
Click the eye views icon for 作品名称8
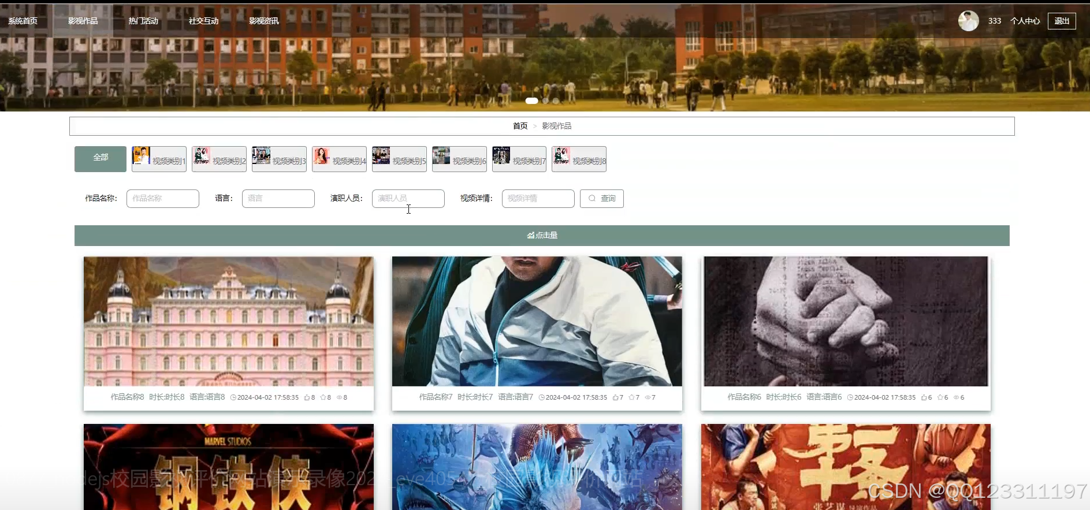coord(339,397)
